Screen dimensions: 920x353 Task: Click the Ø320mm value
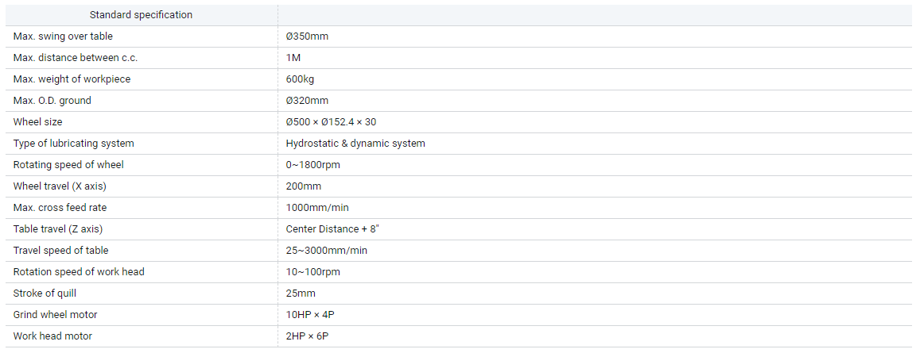[x=307, y=101]
